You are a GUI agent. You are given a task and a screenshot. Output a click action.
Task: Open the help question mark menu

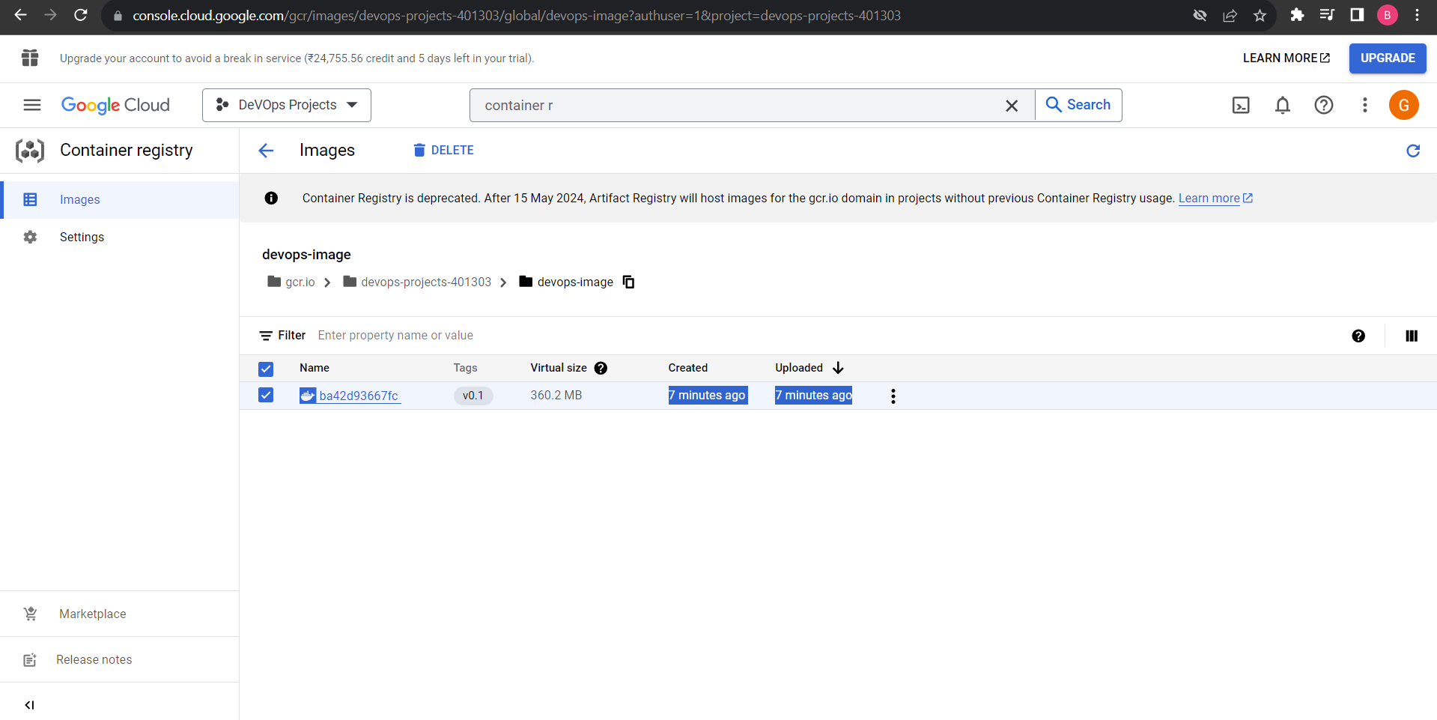coord(1324,105)
